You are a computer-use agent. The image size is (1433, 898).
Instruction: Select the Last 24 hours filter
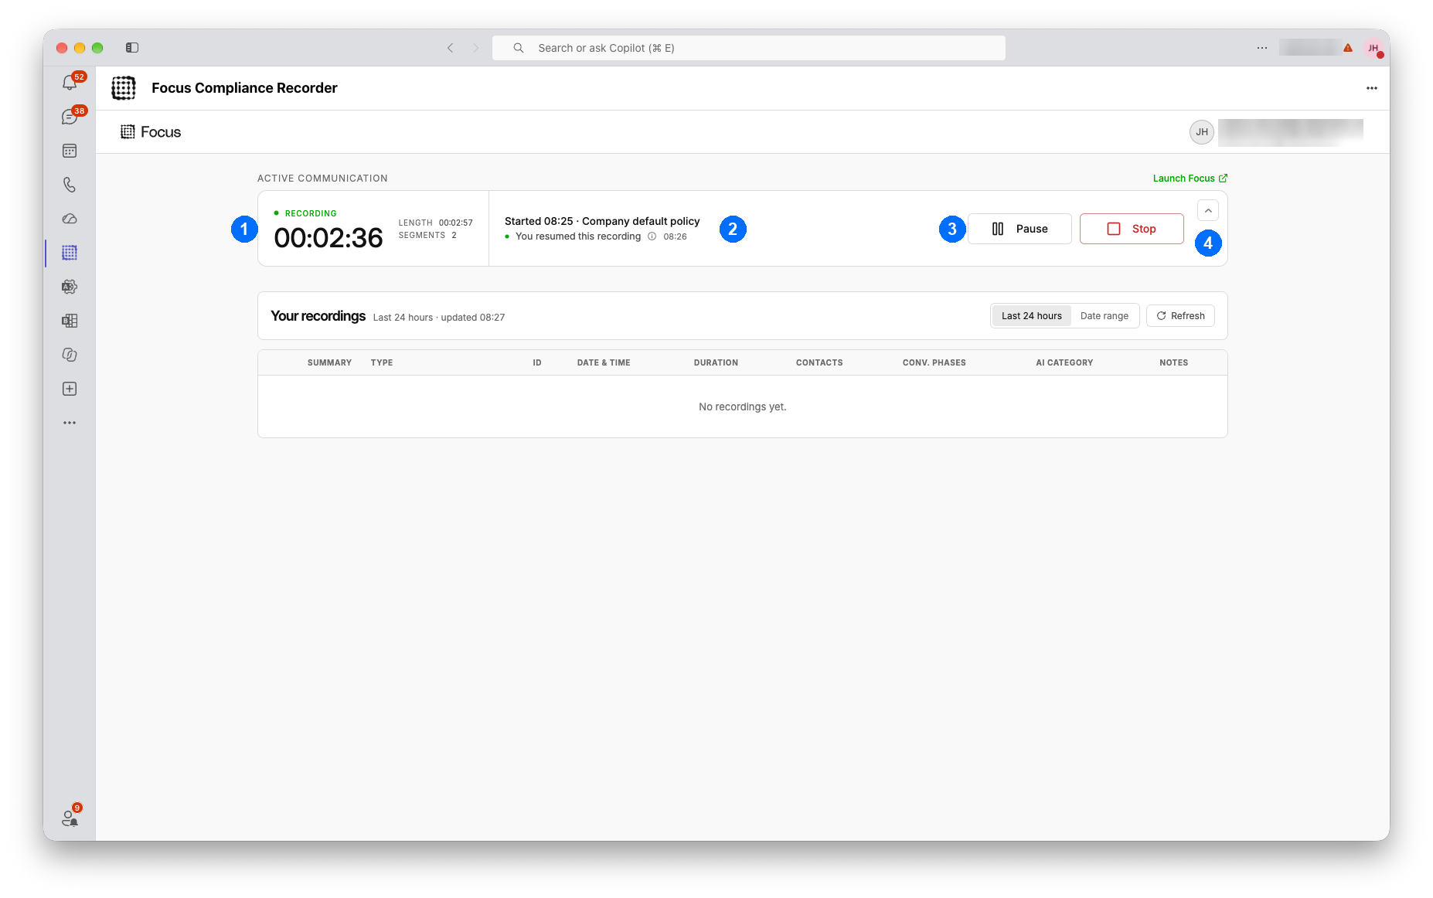1031,316
